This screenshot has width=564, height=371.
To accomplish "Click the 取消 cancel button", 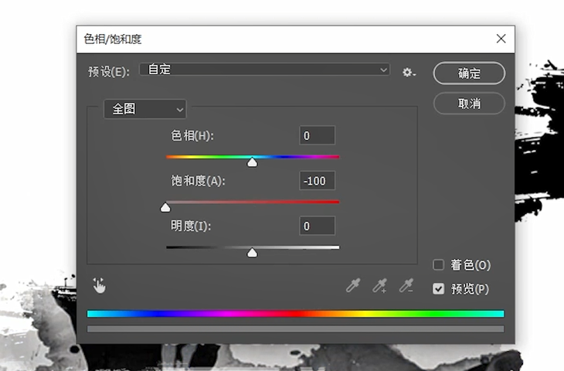I will tap(469, 104).
